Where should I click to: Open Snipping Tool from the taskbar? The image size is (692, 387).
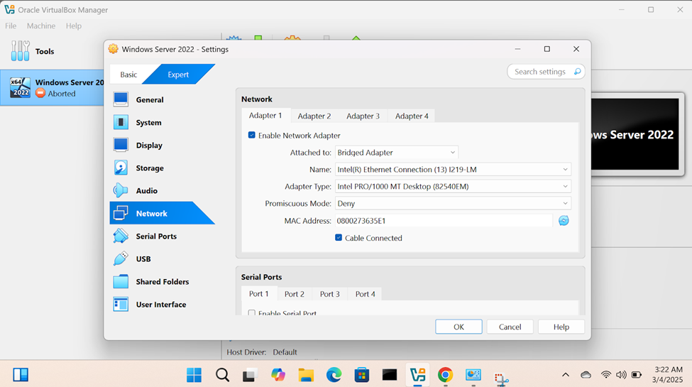tap(501, 378)
